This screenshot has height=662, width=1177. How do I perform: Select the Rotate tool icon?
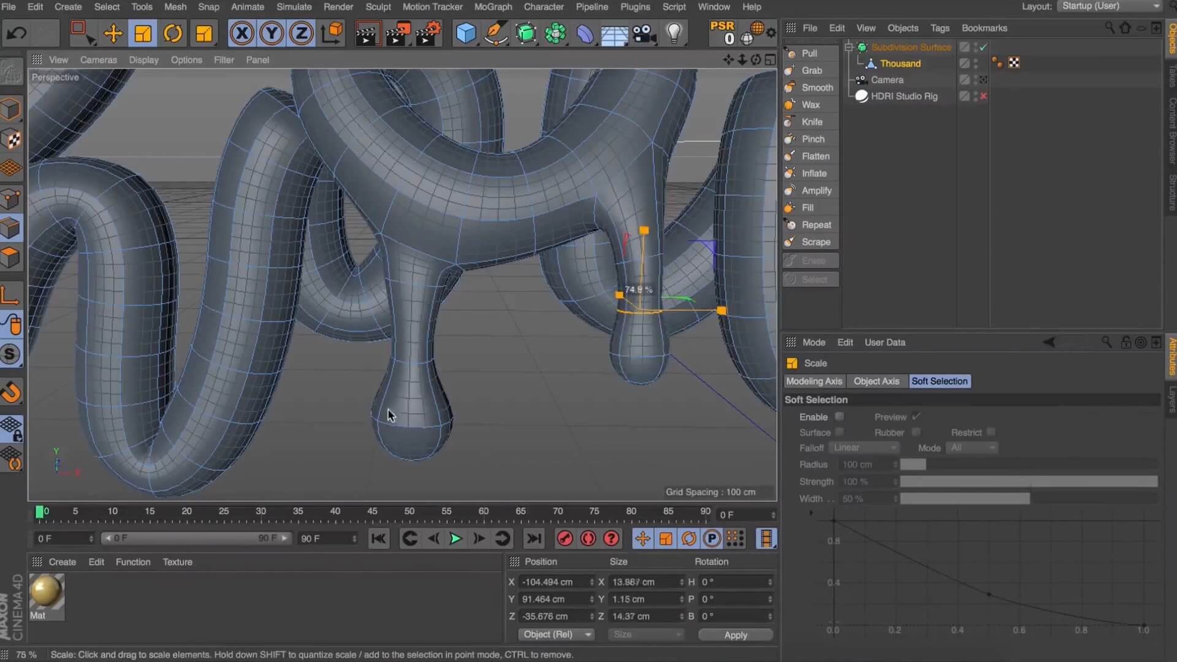173,33
